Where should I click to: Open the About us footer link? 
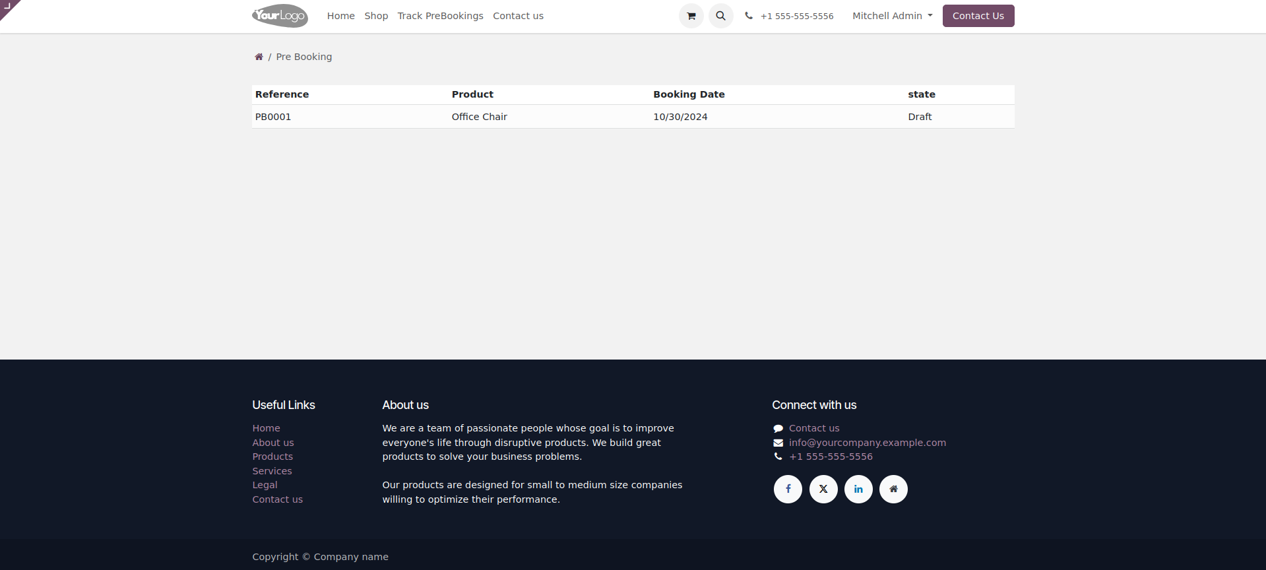pos(273,443)
